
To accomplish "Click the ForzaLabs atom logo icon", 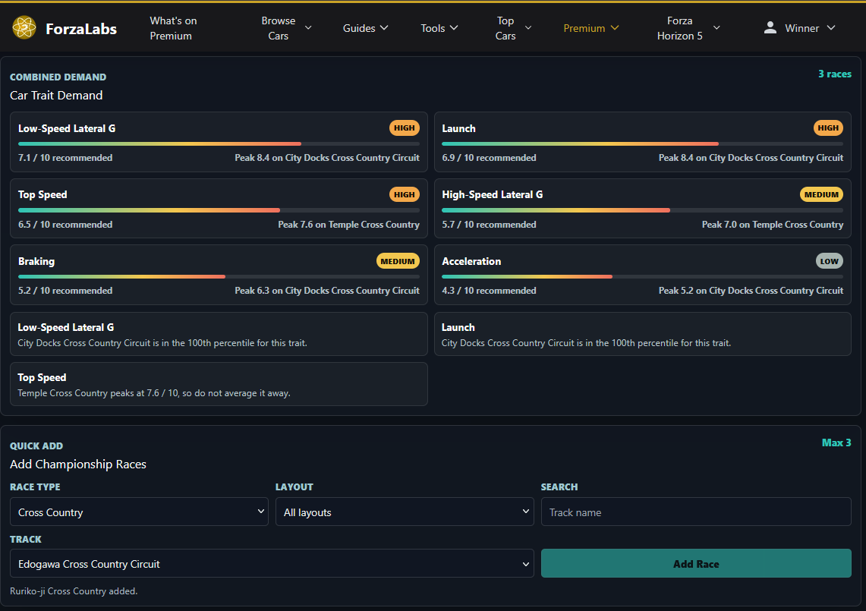I will tap(24, 27).
